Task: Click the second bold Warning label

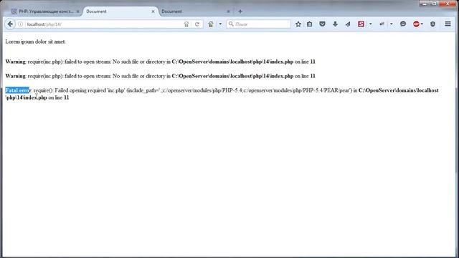Action: (16, 76)
